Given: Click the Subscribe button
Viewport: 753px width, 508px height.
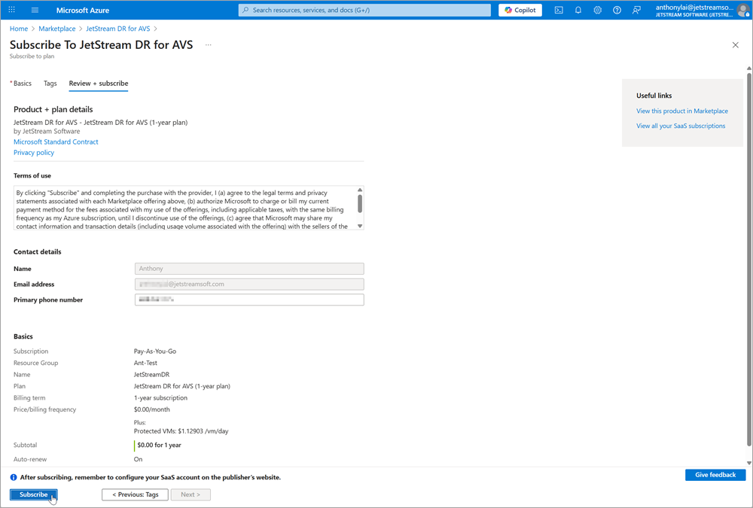Looking at the screenshot, I should coord(34,494).
